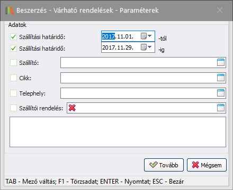Image resolution: width=233 pixels, height=190 pixels.
Task: Click the calendar icon in the -tól date field
Action: 144,36
